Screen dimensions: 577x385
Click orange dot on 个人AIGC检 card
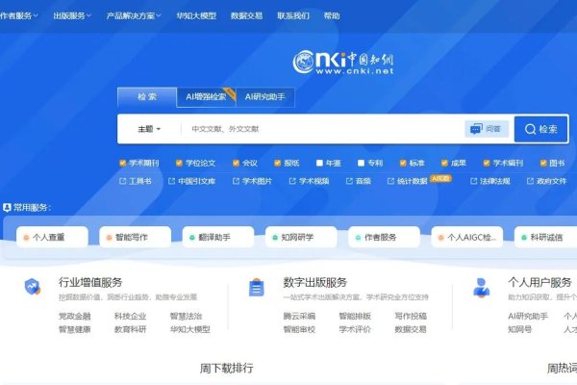440,238
